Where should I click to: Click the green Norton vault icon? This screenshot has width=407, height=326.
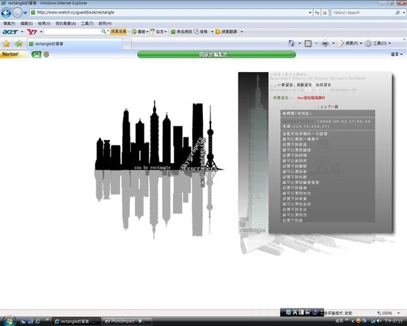pos(37,54)
